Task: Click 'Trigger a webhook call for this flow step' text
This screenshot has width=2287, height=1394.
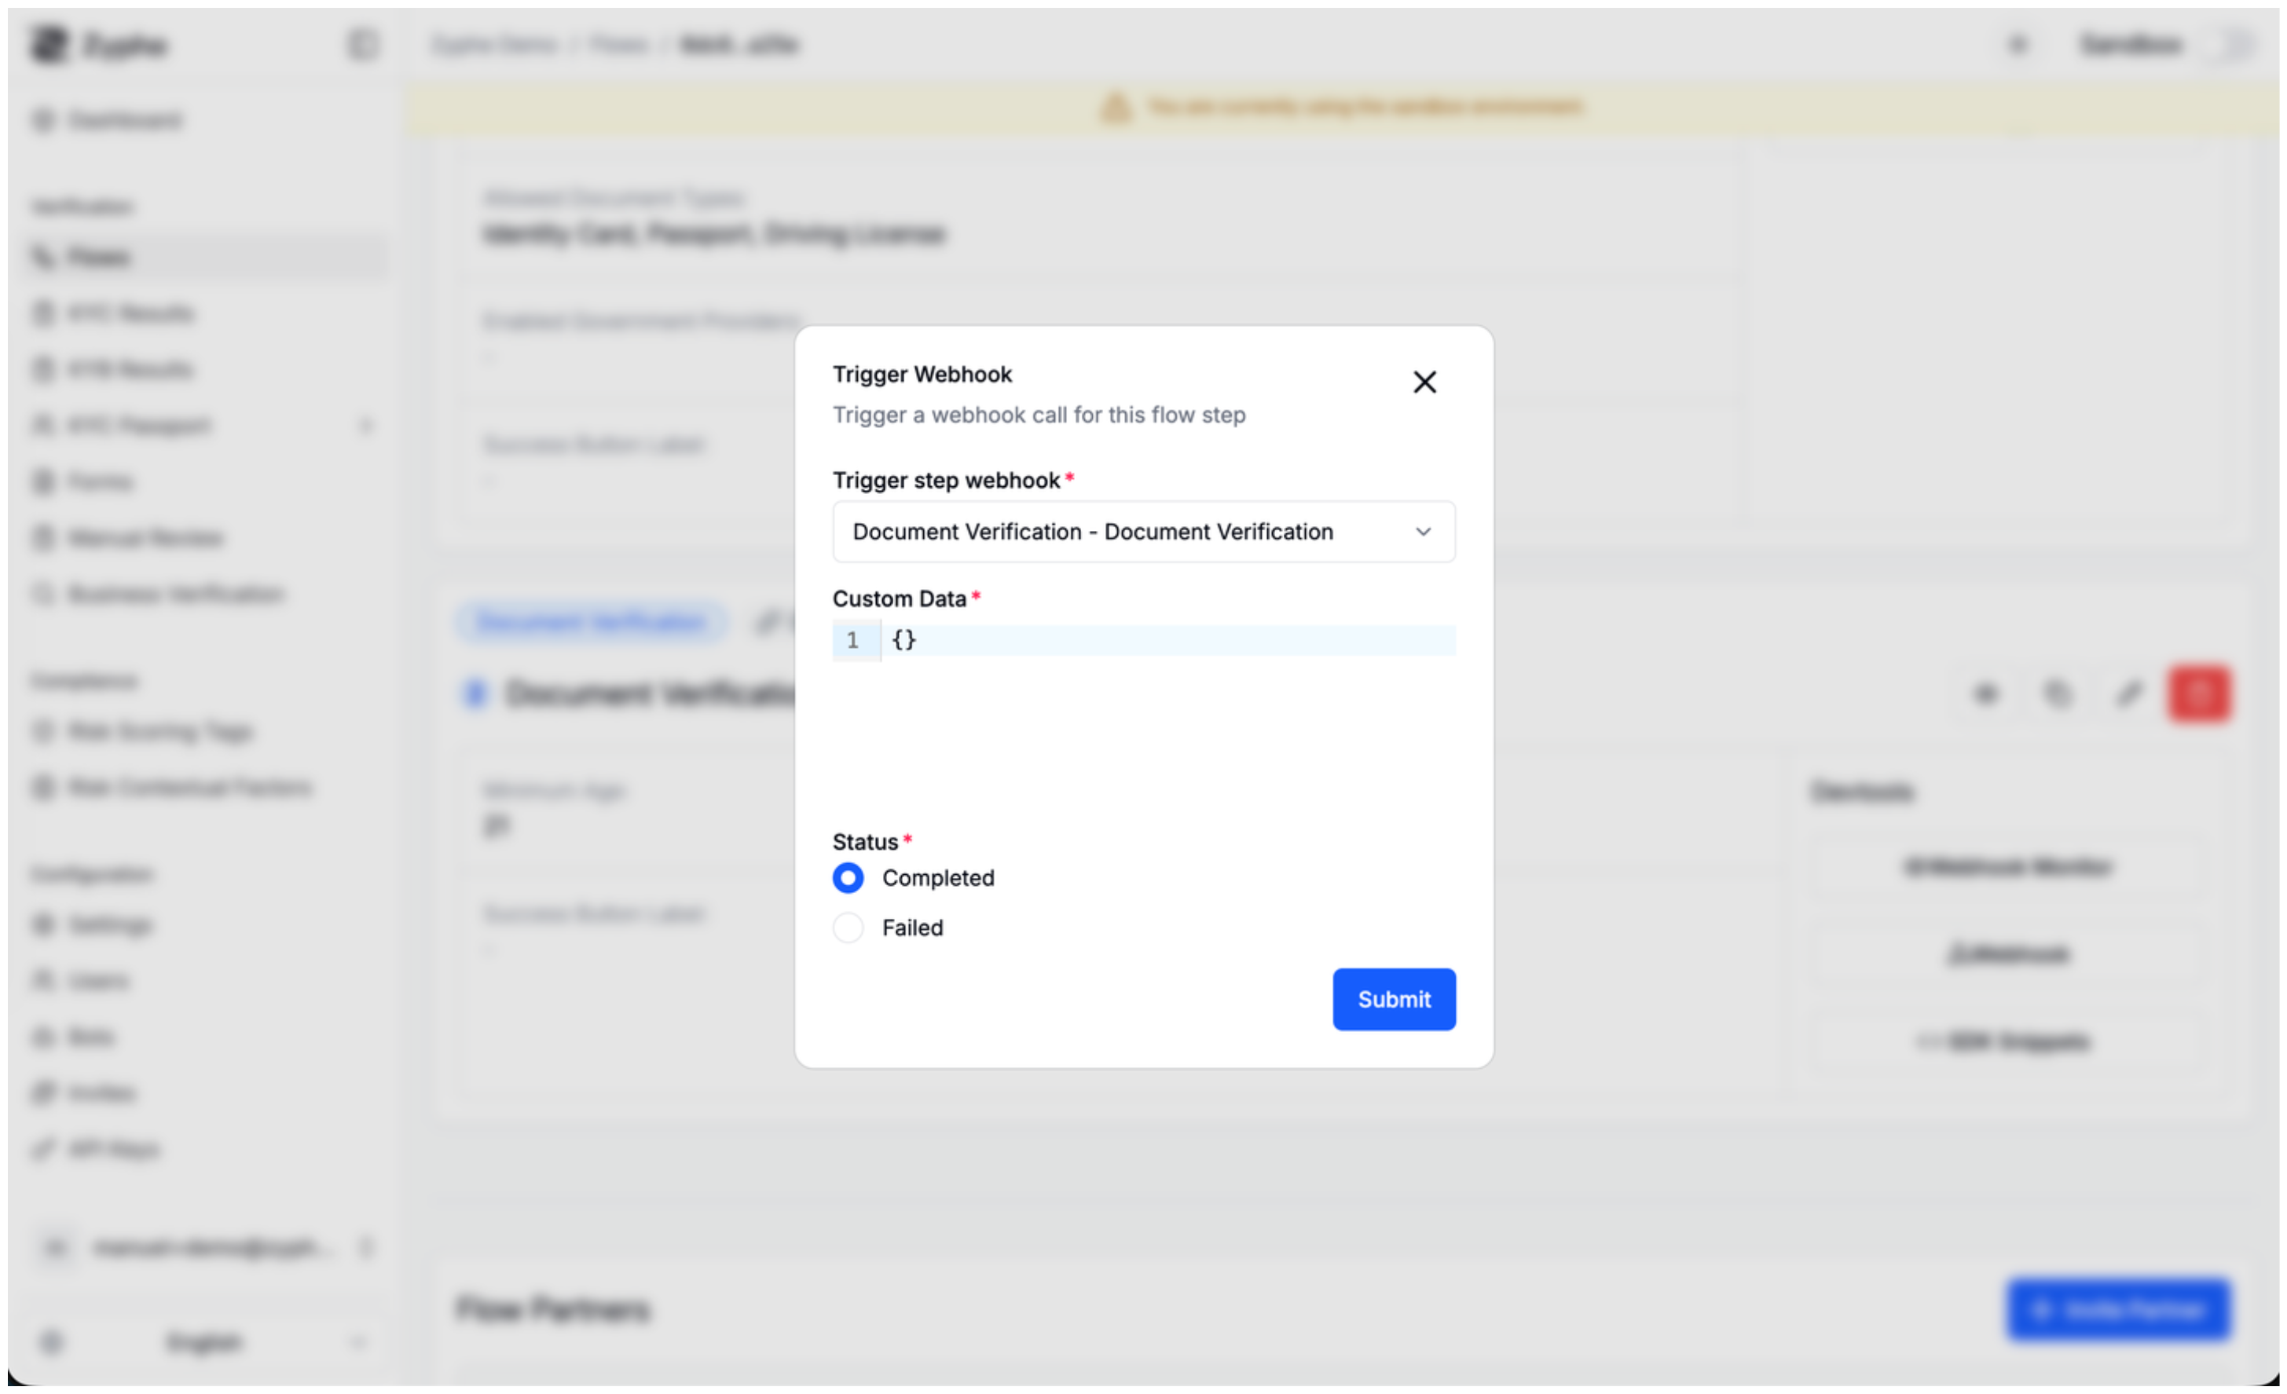Action: pos(1039,415)
